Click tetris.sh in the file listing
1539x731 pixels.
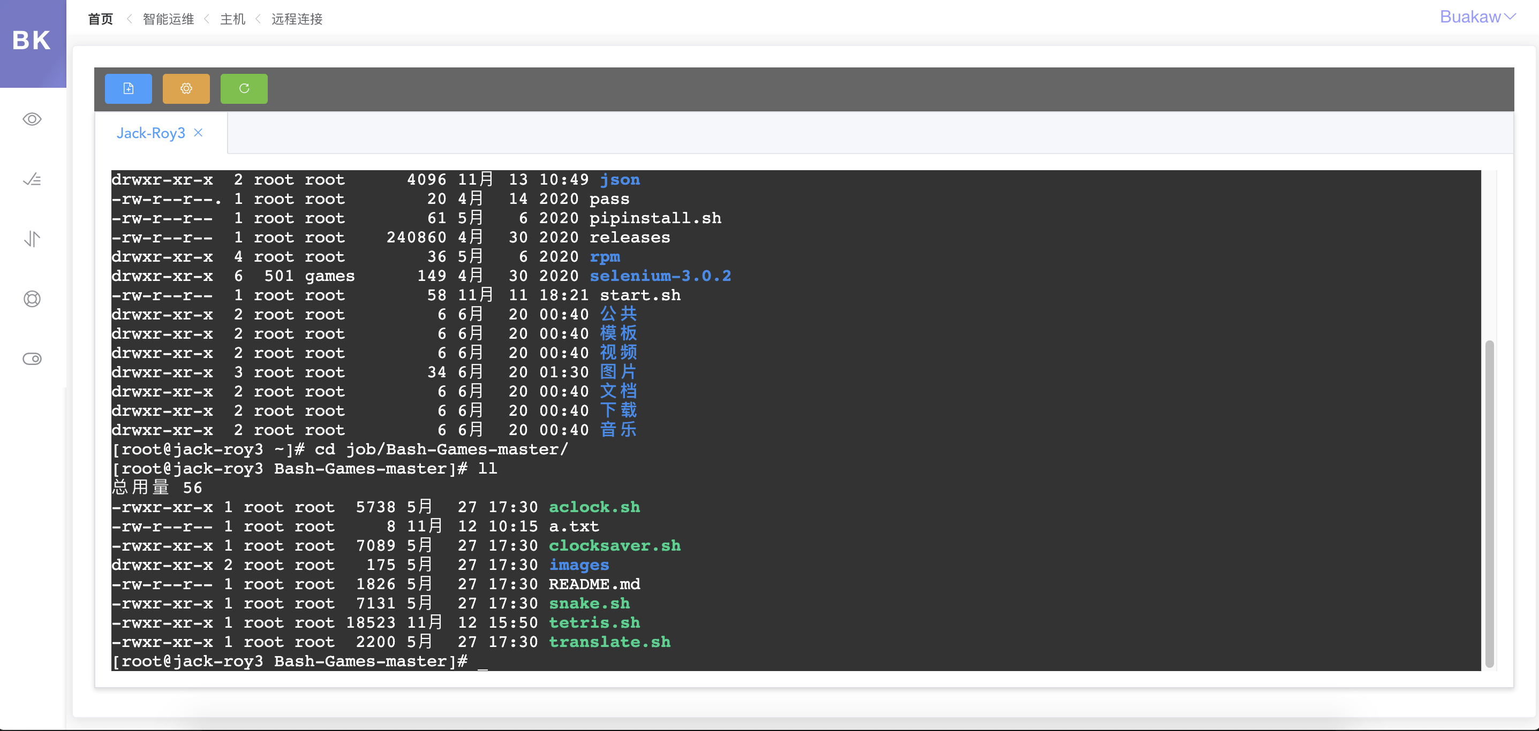(x=594, y=622)
